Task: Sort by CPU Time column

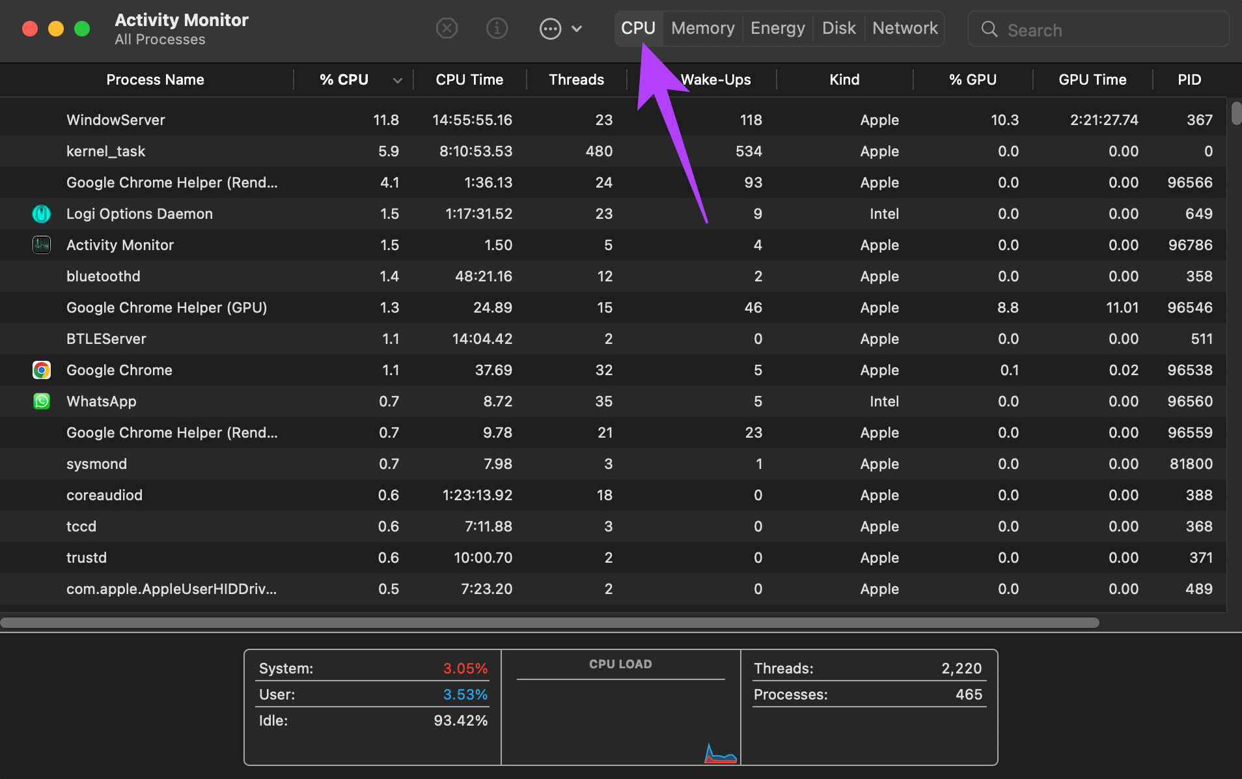Action: [x=469, y=79]
